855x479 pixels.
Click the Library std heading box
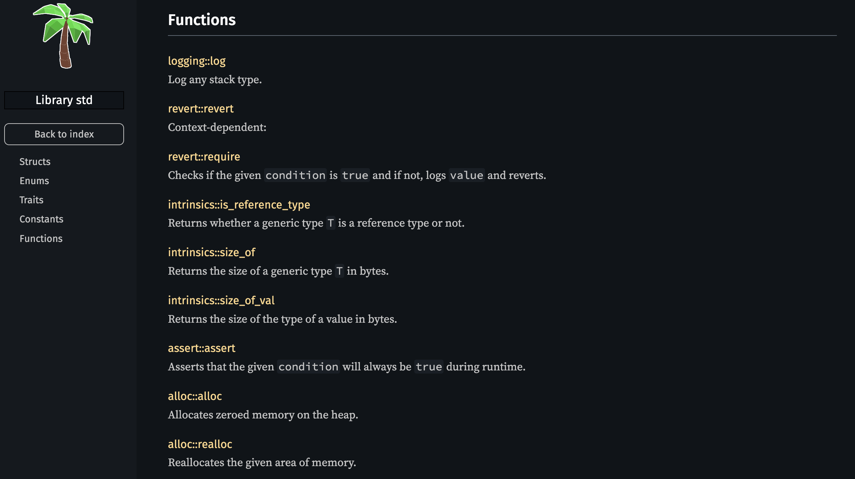click(x=64, y=100)
